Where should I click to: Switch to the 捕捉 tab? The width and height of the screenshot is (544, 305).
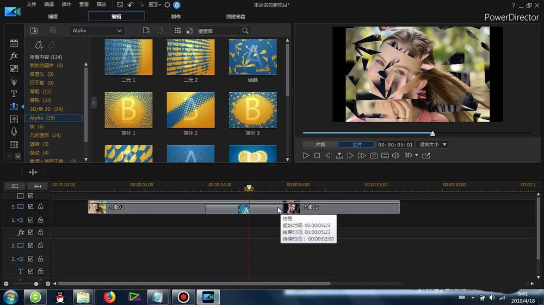(x=53, y=17)
